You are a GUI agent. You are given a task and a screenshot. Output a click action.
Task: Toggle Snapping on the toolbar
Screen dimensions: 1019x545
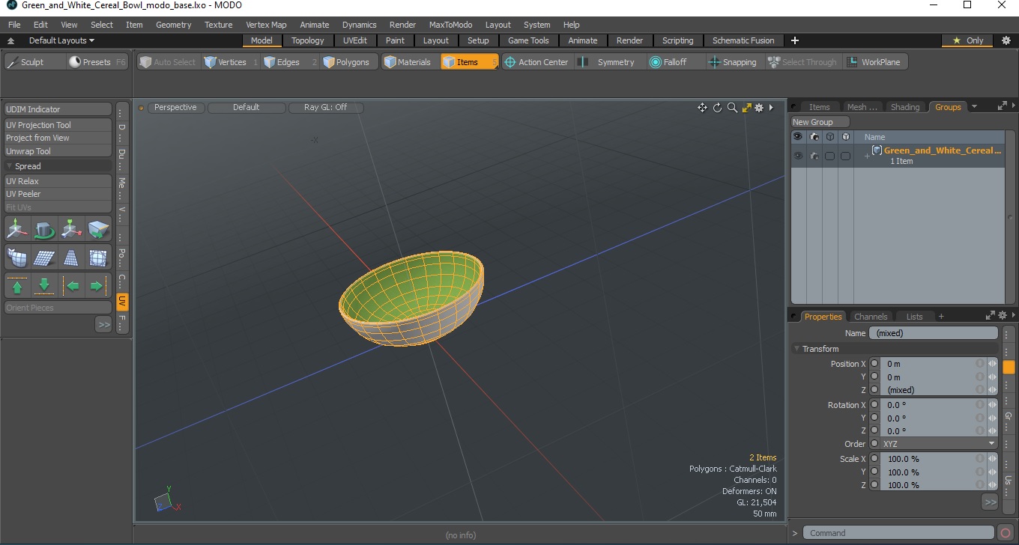tap(733, 62)
